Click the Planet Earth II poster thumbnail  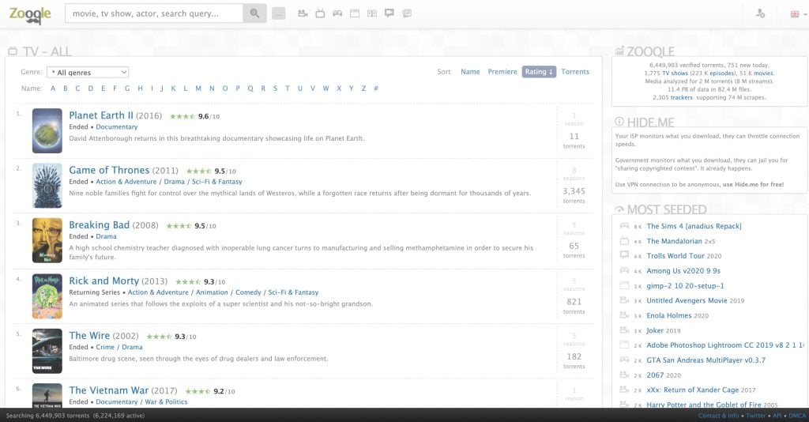(47, 130)
